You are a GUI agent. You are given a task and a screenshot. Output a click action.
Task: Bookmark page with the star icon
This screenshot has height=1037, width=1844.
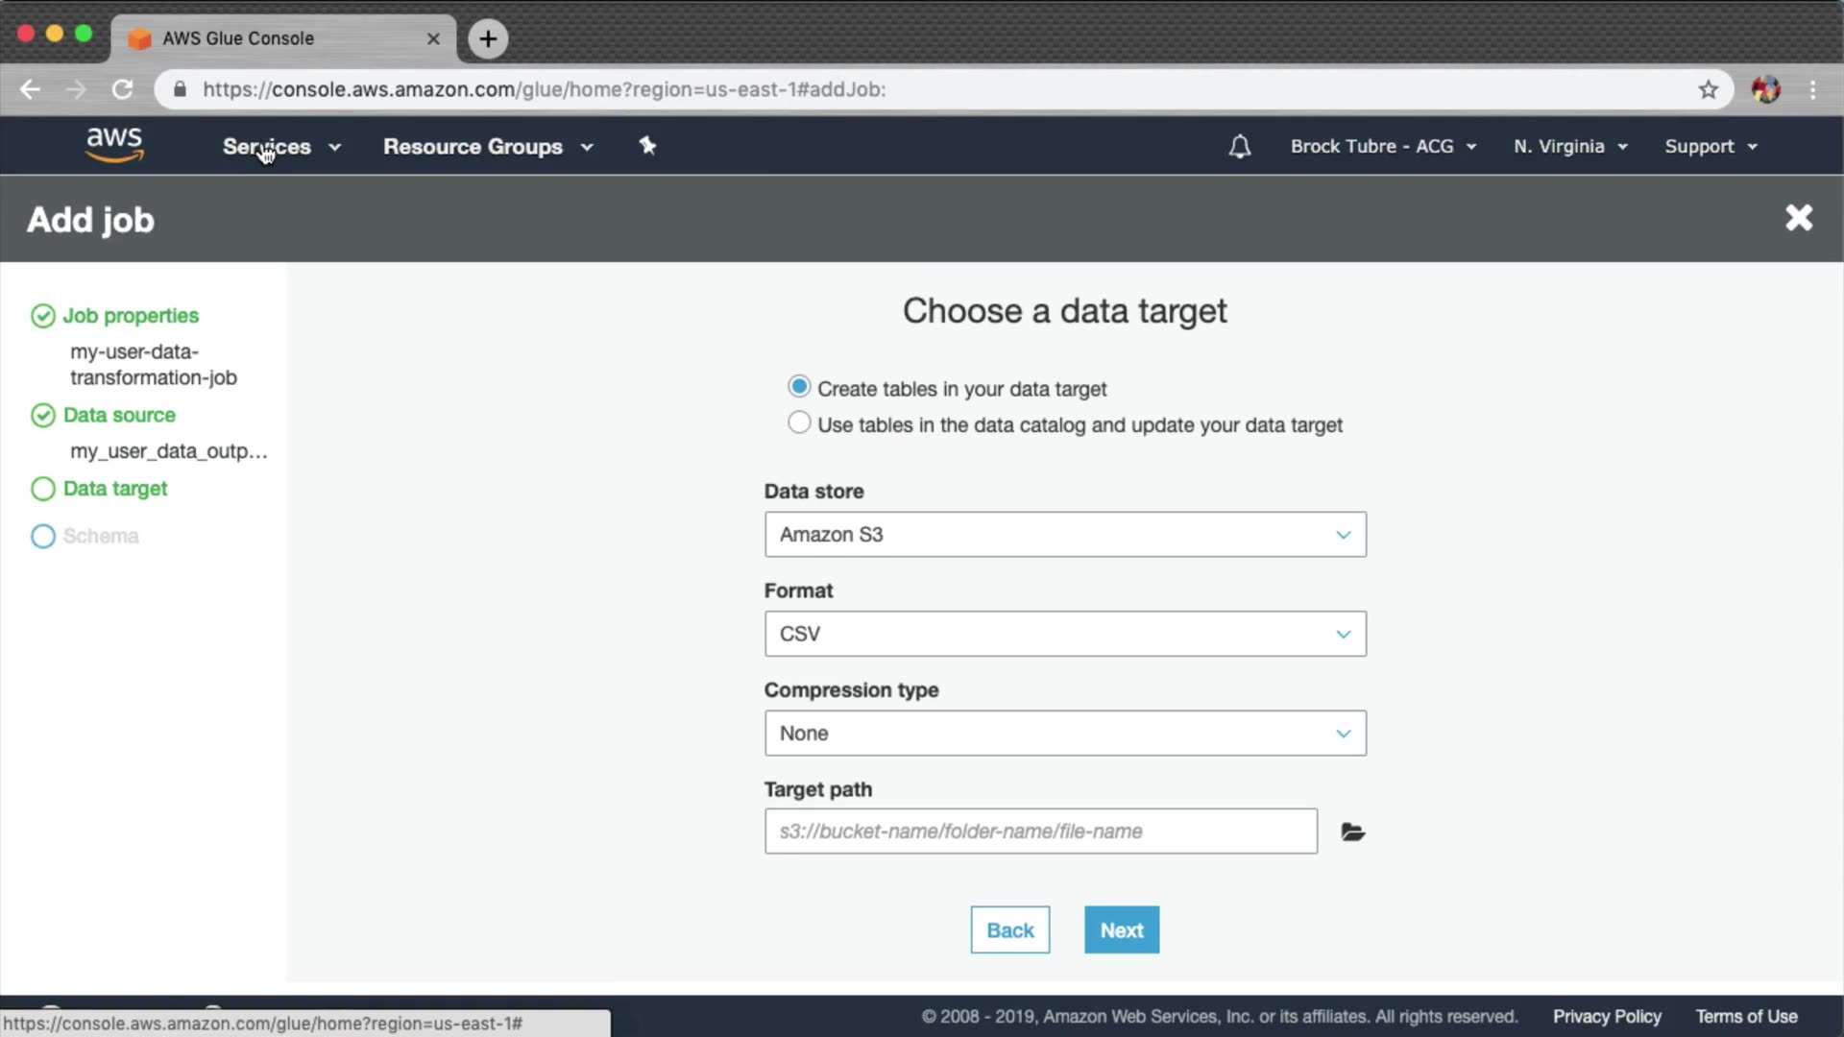pyautogui.click(x=1708, y=89)
